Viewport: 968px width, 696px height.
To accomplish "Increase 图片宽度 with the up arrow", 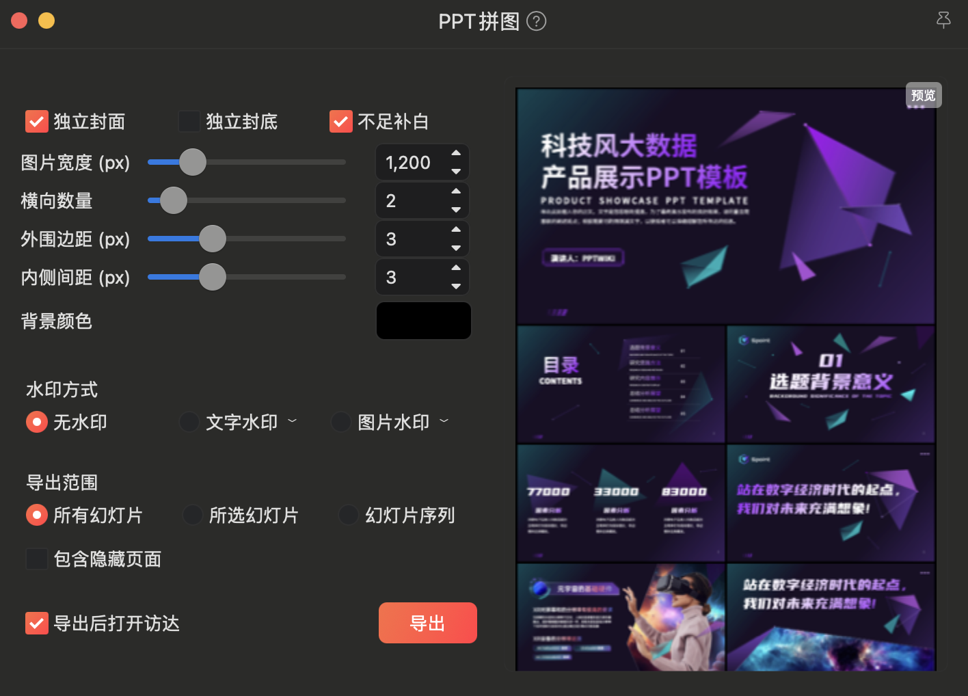I will (x=456, y=154).
